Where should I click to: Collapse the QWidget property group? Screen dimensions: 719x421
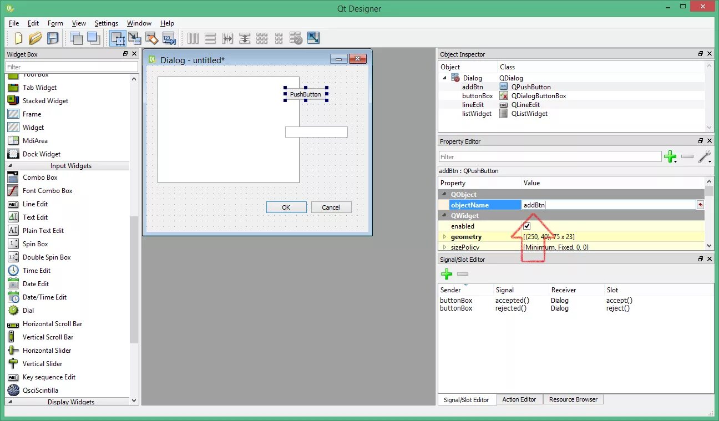coord(444,216)
